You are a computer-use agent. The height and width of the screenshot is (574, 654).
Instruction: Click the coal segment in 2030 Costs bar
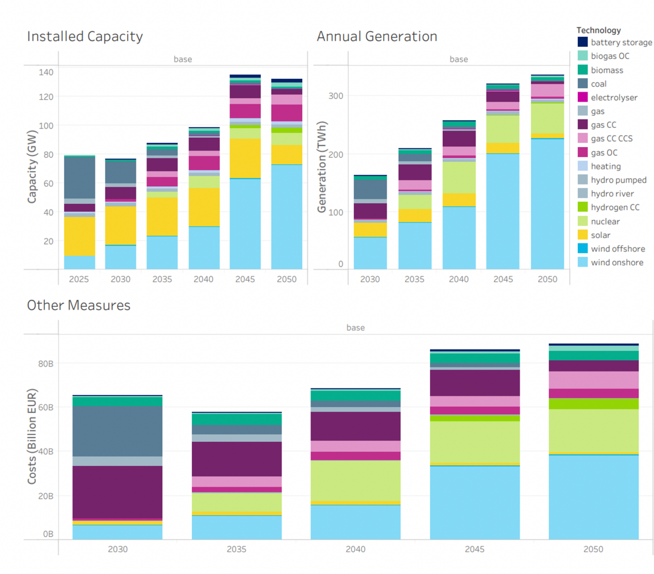pyautogui.click(x=117, y=431)
